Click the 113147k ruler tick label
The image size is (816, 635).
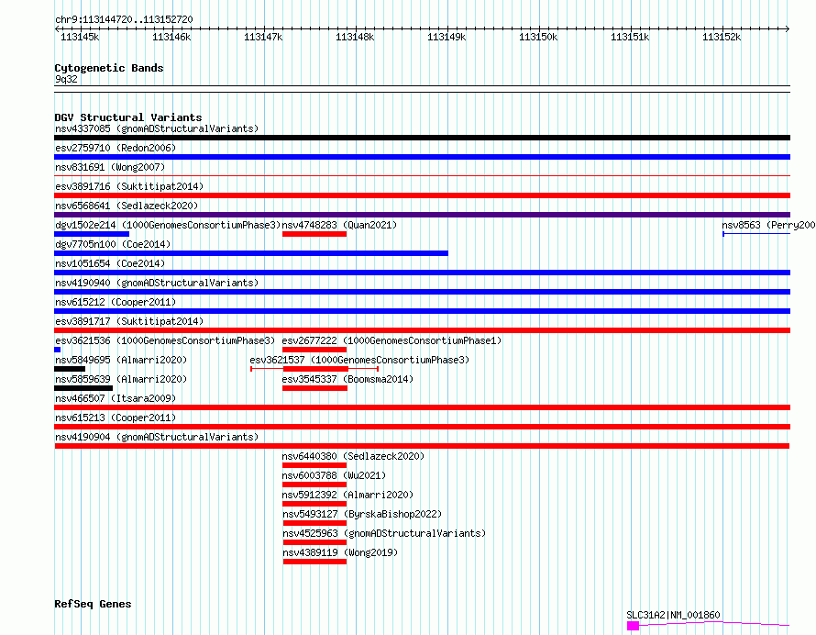pyautogui.click(x=263, y=37)
